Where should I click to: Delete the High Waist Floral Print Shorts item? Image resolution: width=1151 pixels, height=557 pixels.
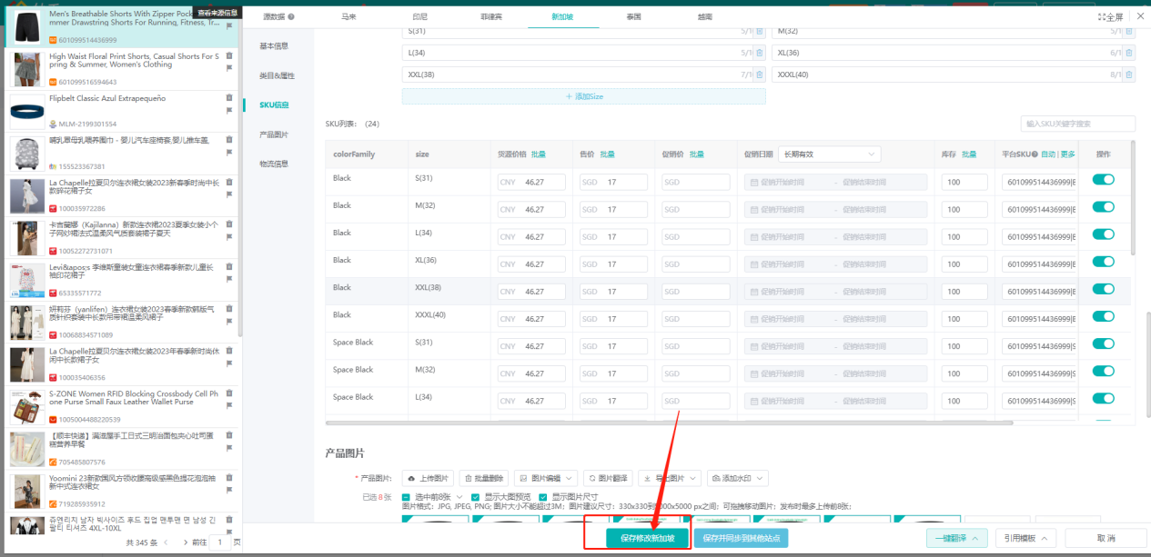tap(229, 55)
